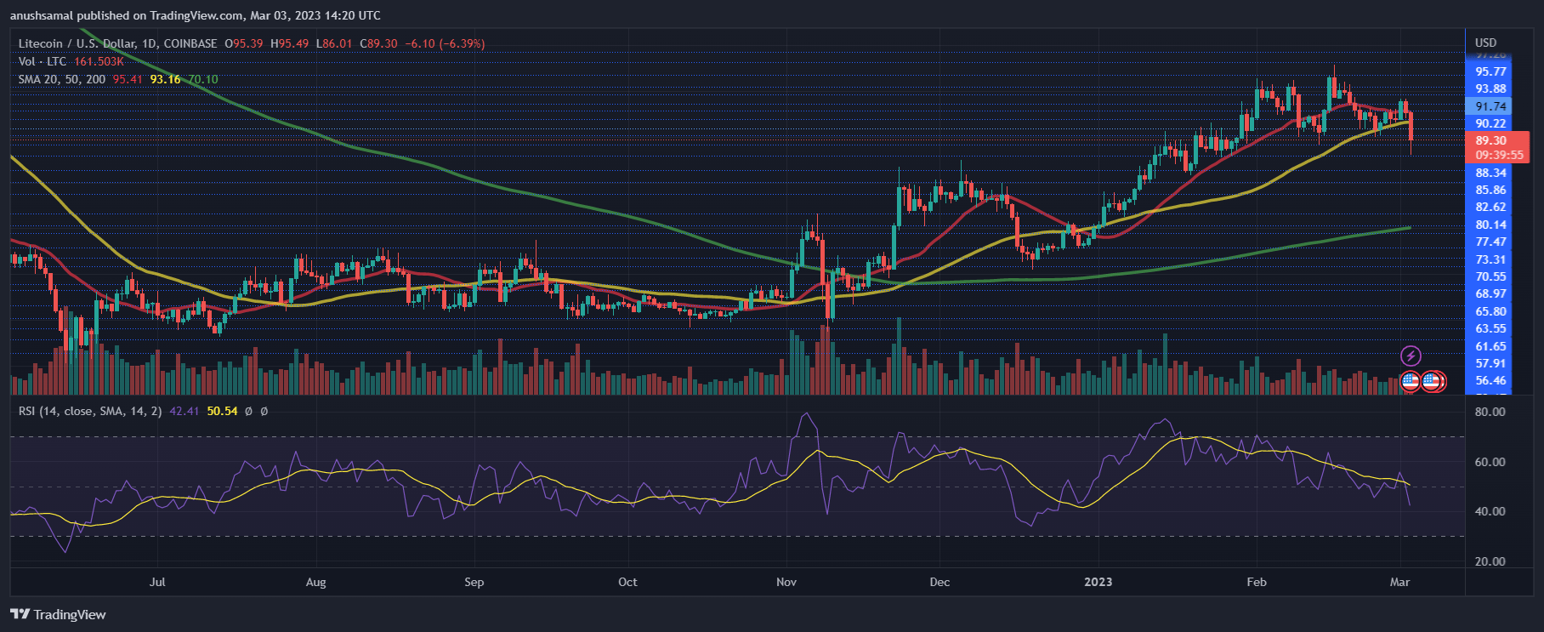
Task: Click the Sep label on time axis
Action: pos(474,582)
